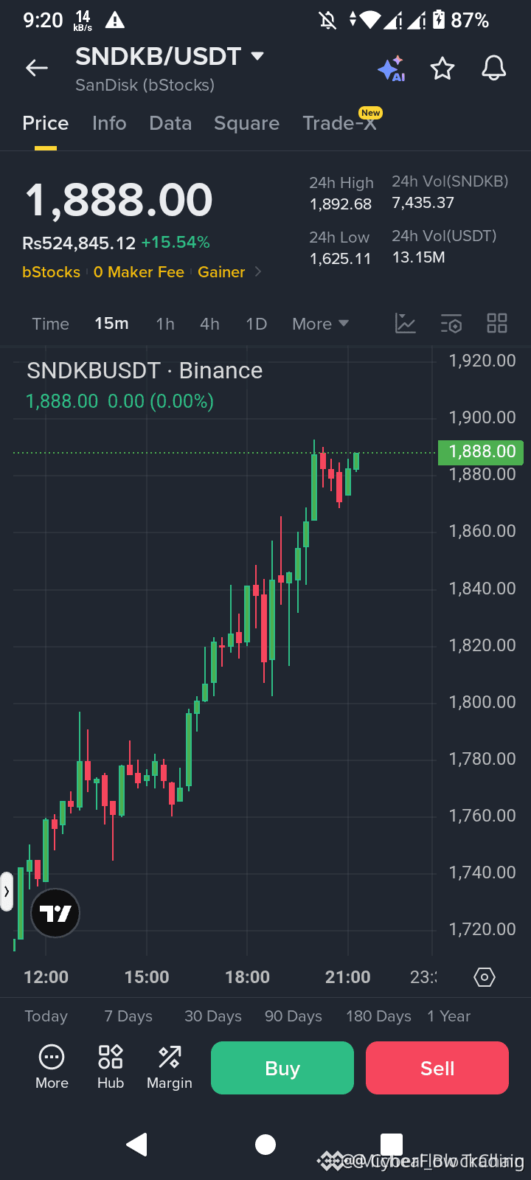This screenshot has width=531, height=1180.
Task: Select the 30 Days range
Action: click(x=213, y=1016)
